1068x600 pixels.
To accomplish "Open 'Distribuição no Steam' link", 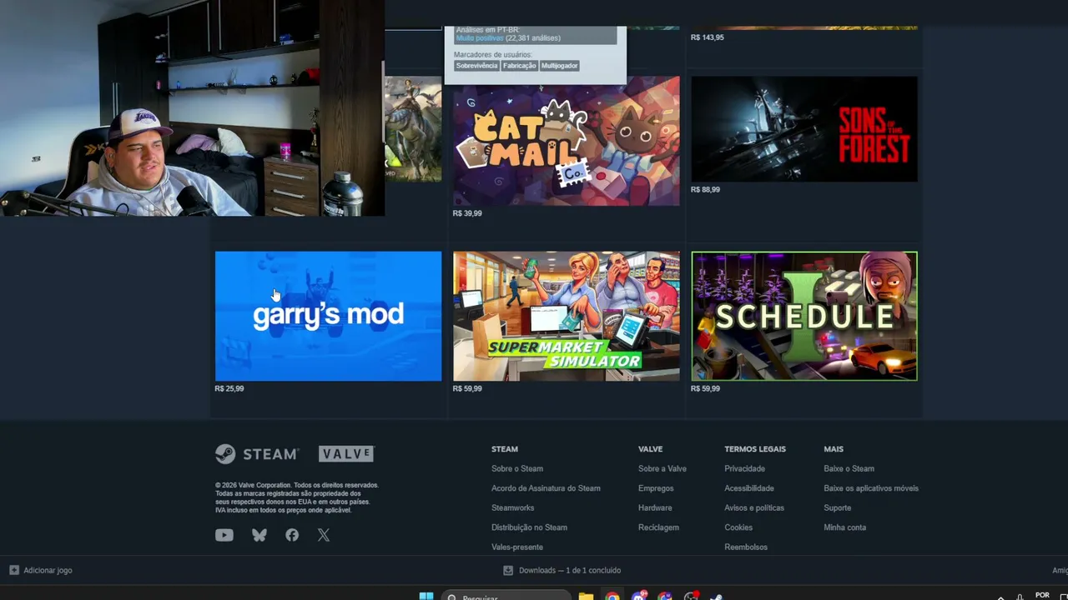I will 529,527.
